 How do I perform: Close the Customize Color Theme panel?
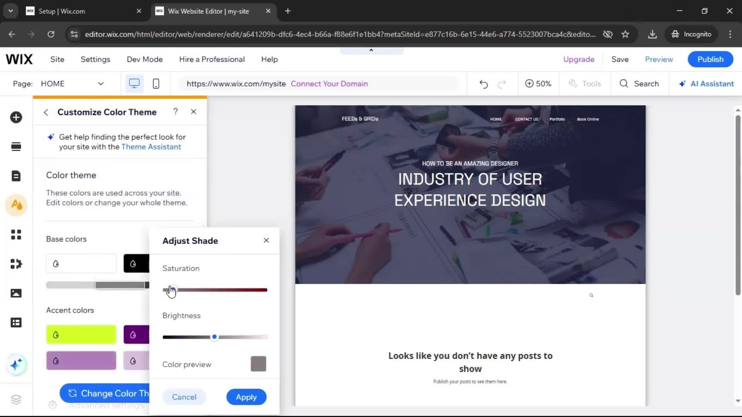pos(194,112)
